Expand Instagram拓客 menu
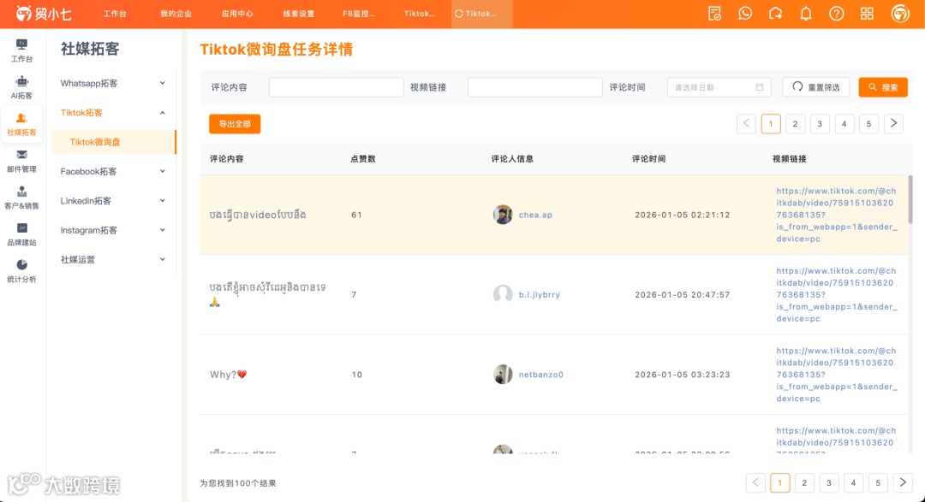 tap(113, 230)
